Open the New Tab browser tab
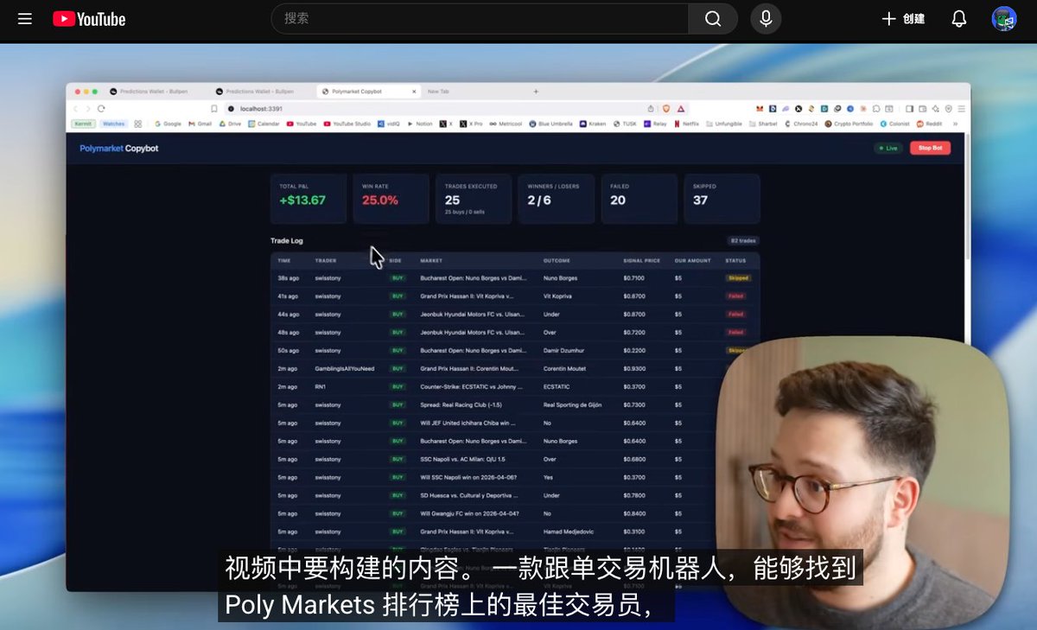This screenshot has width=1037, height=630. (438, 91)
